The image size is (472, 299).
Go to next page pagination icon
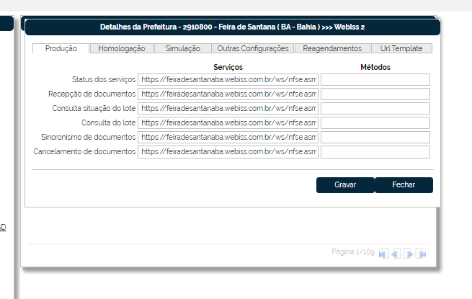(x=408, y=254)
